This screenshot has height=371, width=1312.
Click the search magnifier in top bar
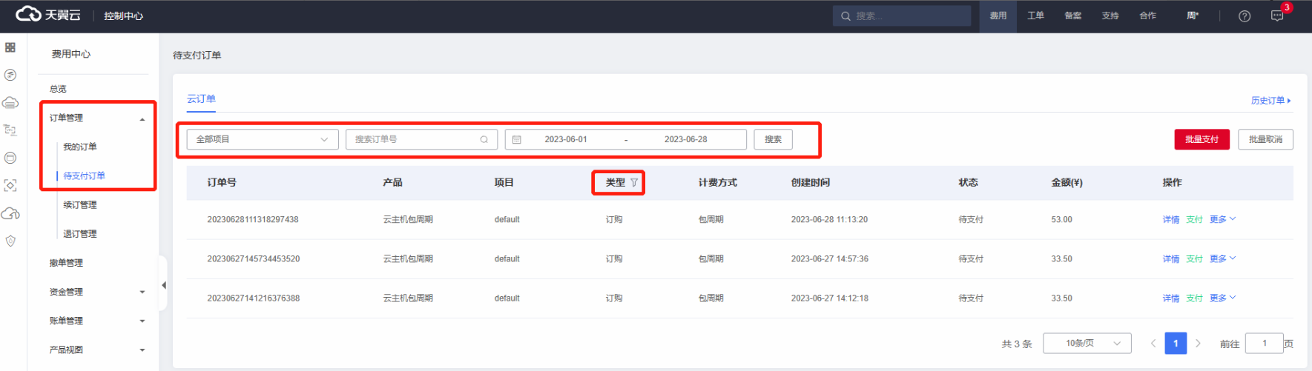coord(845,16)
